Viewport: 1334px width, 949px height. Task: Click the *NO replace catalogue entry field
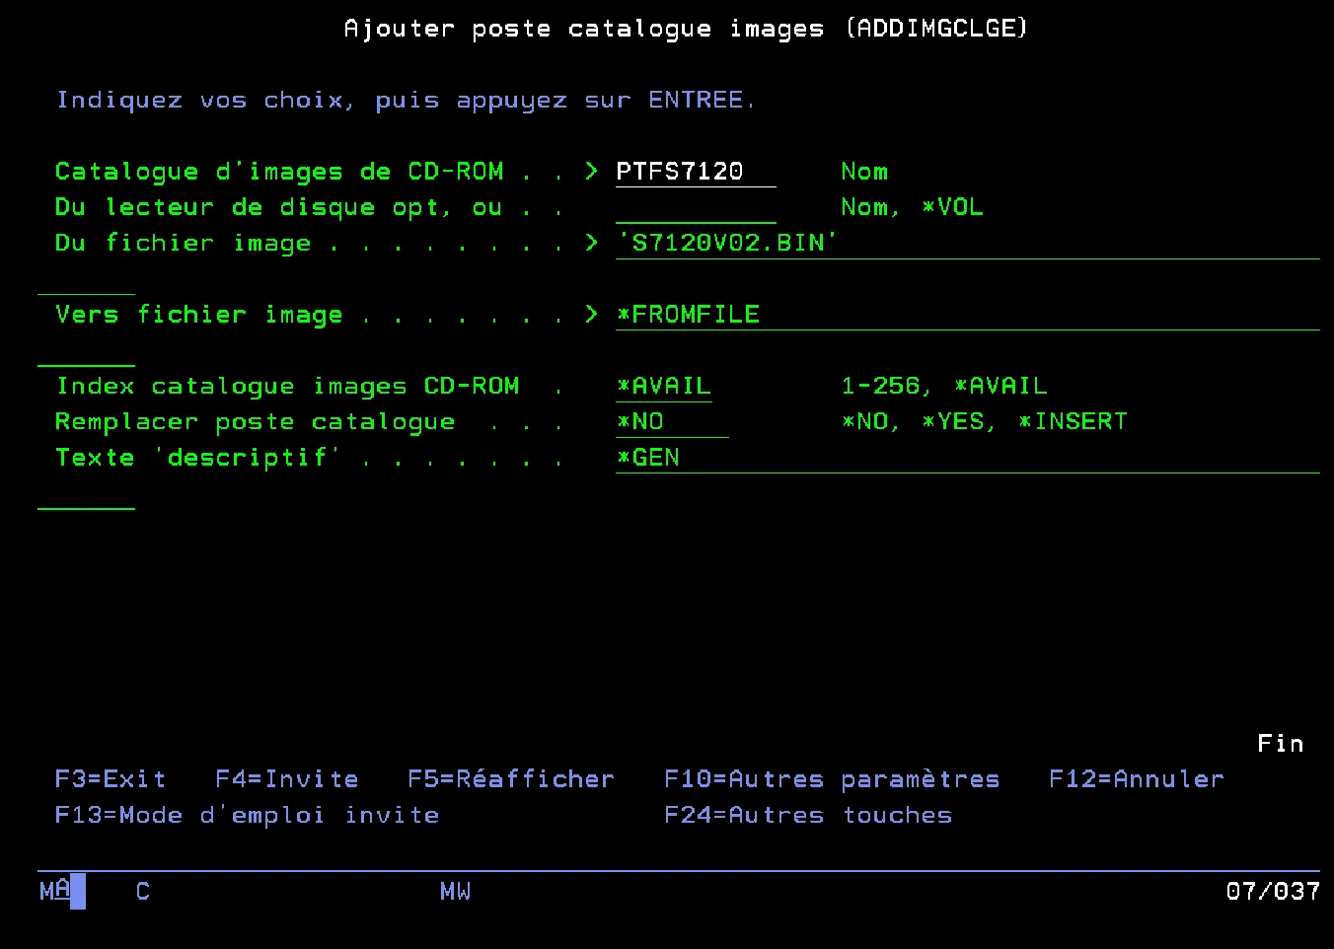(x=671, y=421)
